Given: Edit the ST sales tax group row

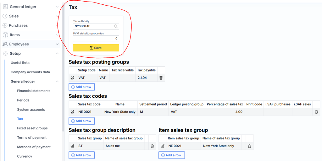Looking at the screenshot, I should point(72,146).
